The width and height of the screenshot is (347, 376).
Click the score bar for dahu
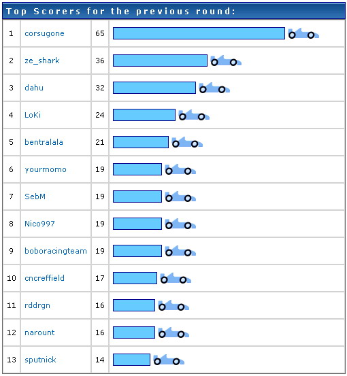coord(154,88)
